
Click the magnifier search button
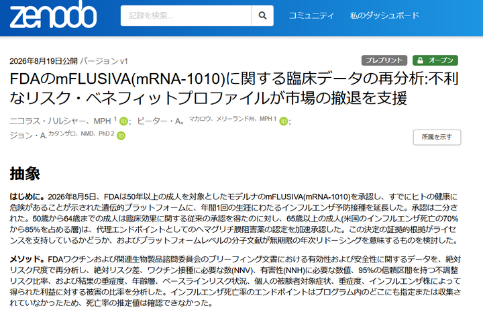pyautogui.click(x=262, y=15)
